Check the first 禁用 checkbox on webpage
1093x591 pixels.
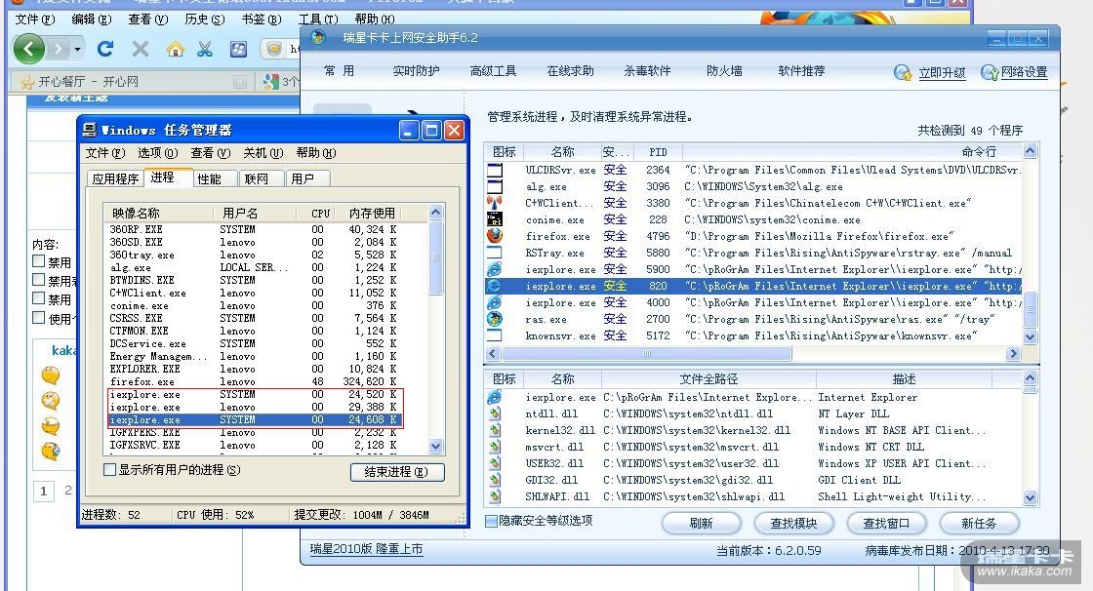coord(39,261)
